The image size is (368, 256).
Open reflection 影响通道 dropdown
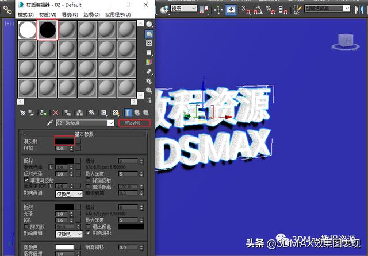point(69,194)
